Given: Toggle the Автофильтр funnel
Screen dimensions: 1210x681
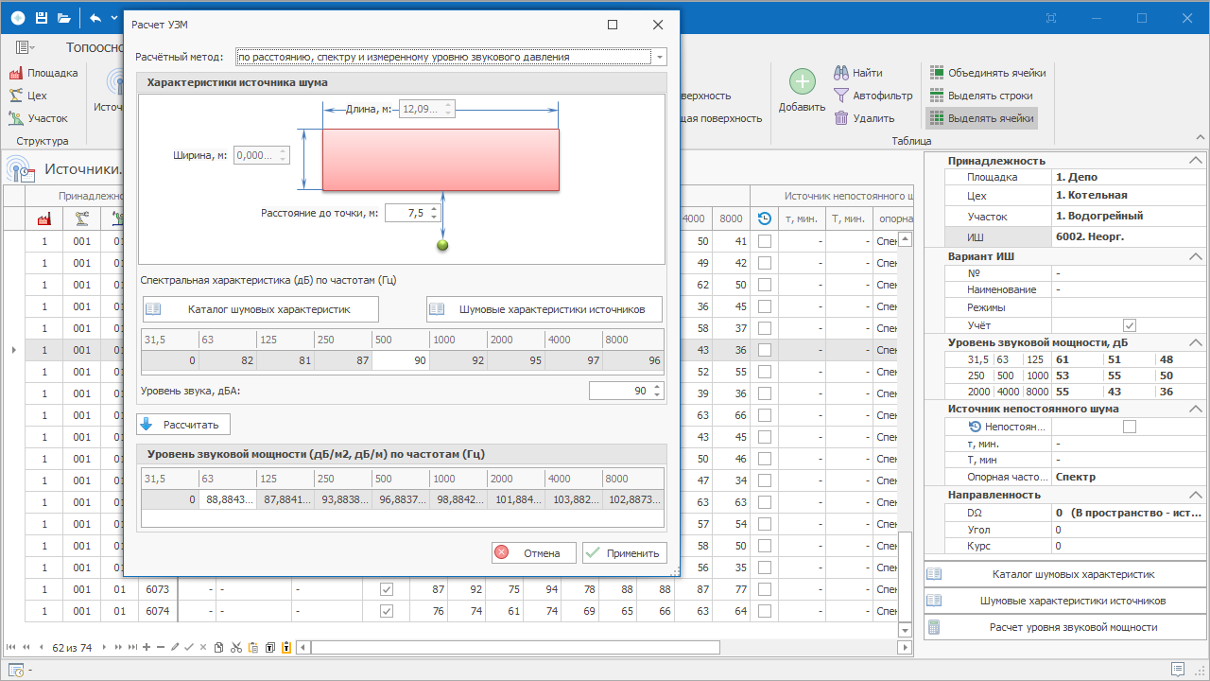Looking at the screenshot, I should tap(873, 96).
